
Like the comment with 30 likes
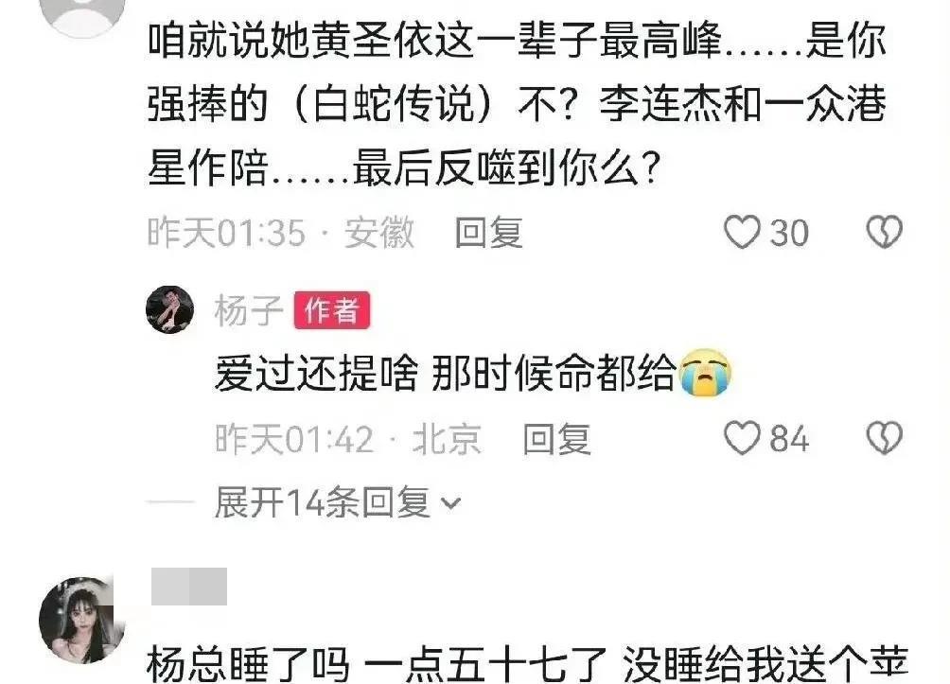click(742, 232)
